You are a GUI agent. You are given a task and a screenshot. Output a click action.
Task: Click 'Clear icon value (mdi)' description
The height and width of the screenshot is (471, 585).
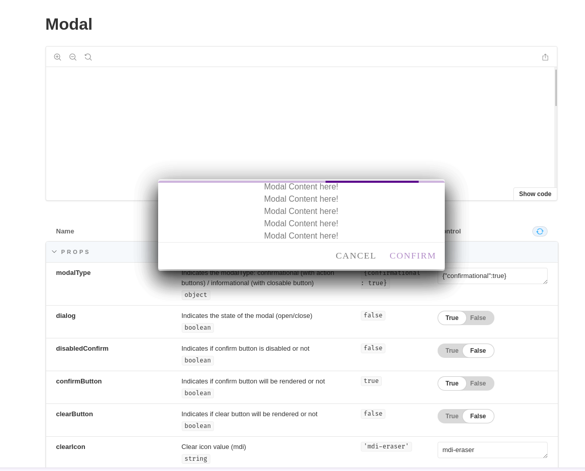[x=214, y=447]
